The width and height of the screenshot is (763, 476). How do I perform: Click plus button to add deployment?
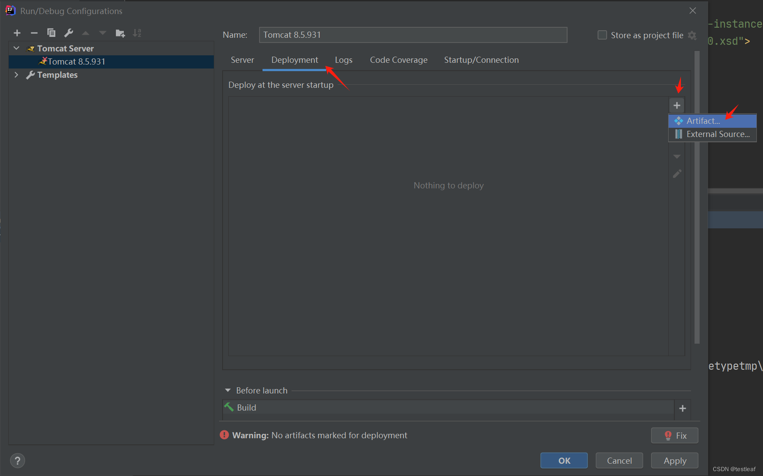point(677,105)
